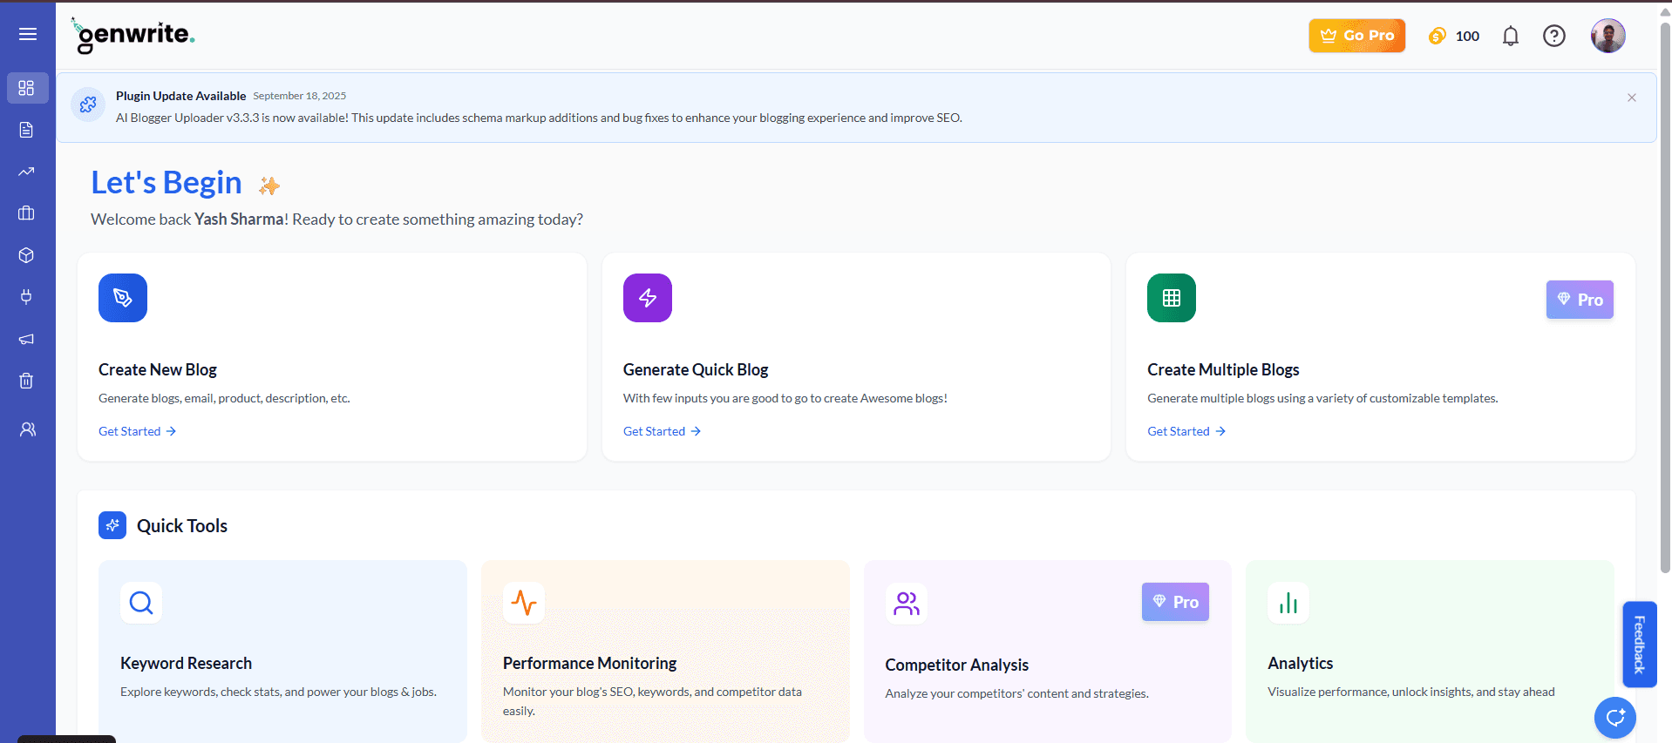Screen dimensions: 1672x743
Task: Click the Generate Quick Blog heading
Action: (696, 370)
